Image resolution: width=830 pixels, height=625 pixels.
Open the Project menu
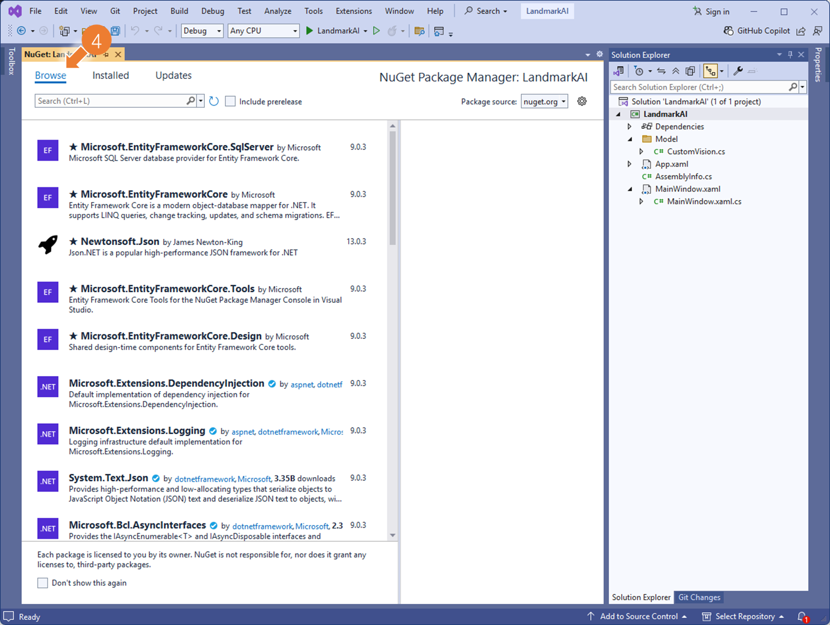click(x=145, y=11)
